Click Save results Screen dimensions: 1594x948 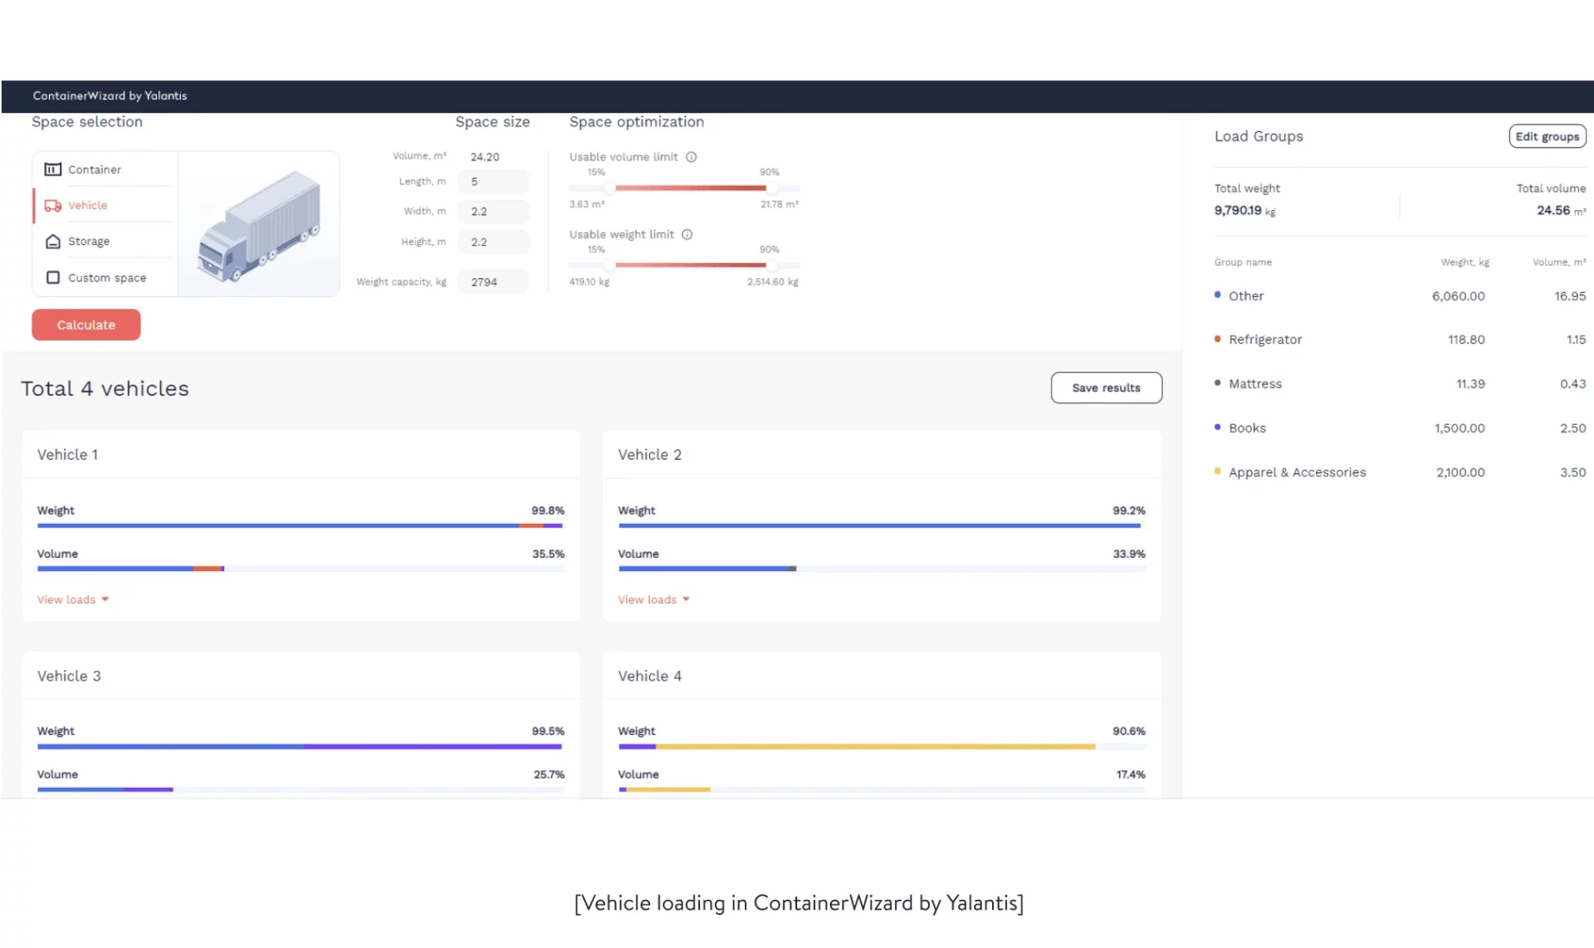pos(1106,388)
